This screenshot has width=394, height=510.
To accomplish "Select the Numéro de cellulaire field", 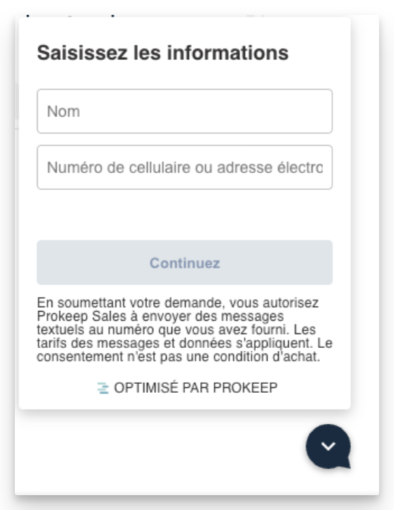I will [x=184, y=167].
